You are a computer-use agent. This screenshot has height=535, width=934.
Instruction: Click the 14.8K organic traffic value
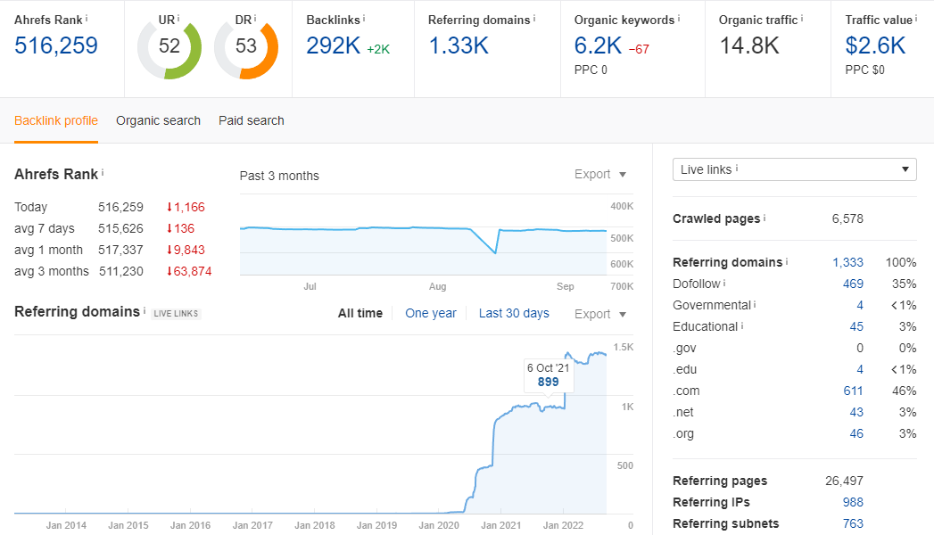749,45
